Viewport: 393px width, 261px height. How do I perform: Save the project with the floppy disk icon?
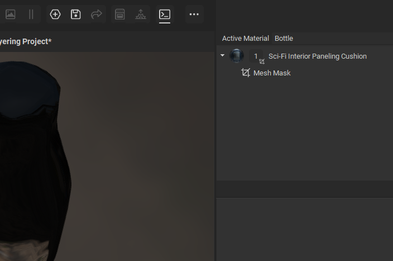76,15
